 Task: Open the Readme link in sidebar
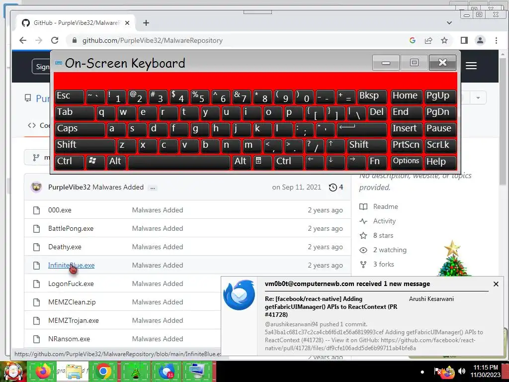385,206
